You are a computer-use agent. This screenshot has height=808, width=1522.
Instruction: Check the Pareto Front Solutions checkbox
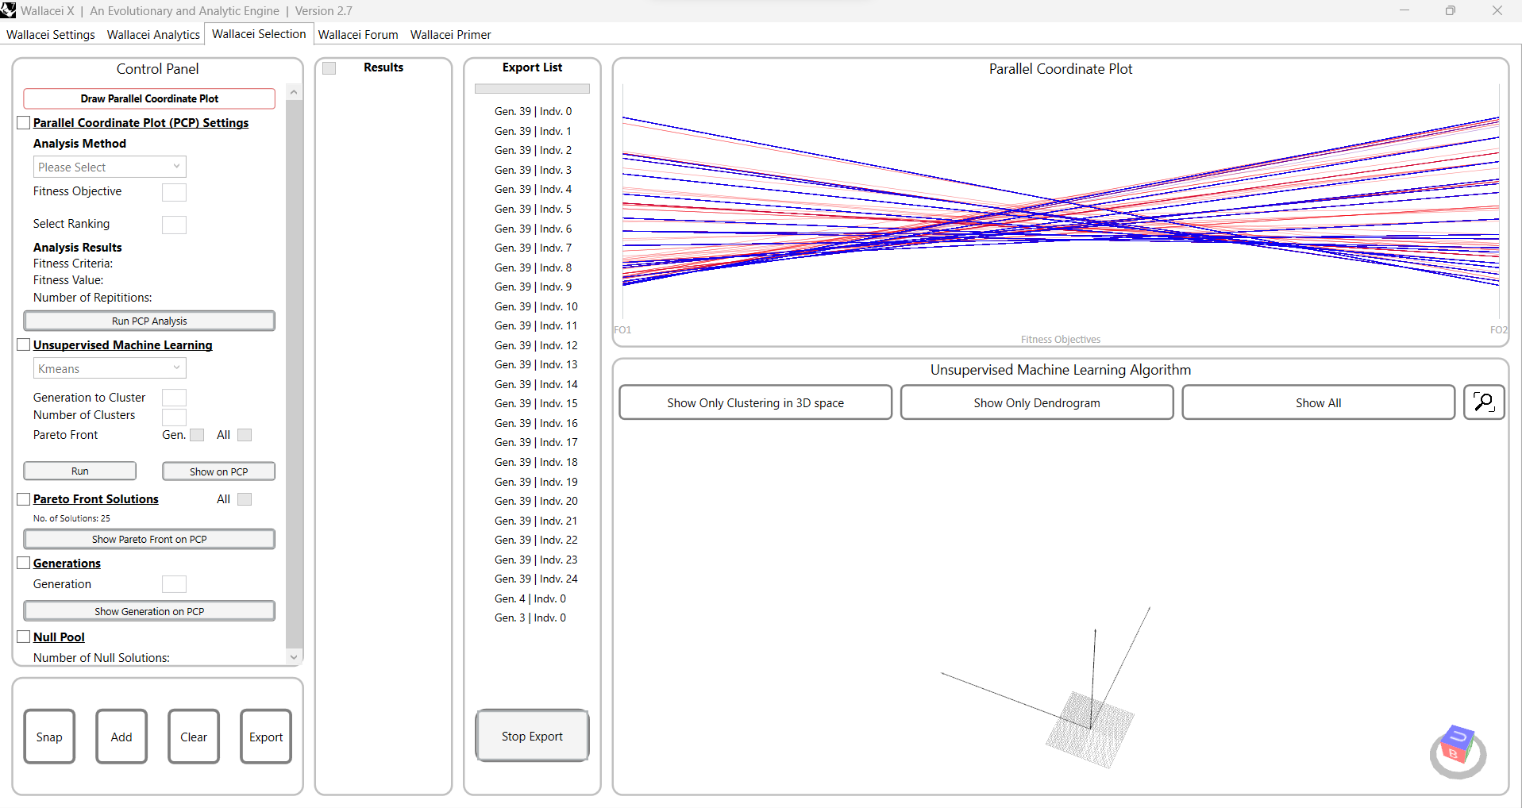pos(24,499)
